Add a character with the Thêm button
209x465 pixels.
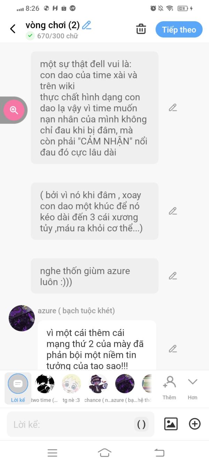169,388
